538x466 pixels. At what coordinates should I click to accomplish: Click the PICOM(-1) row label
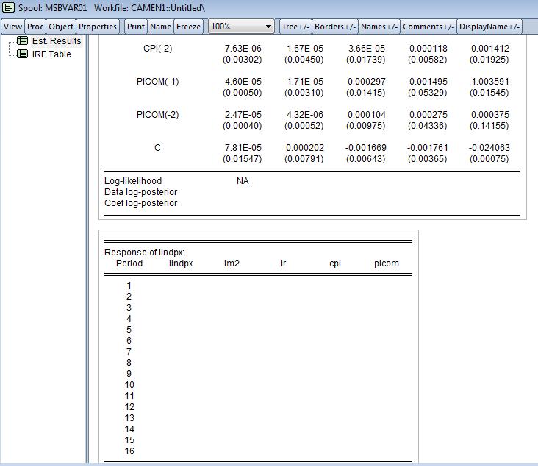tap(157, 82)
